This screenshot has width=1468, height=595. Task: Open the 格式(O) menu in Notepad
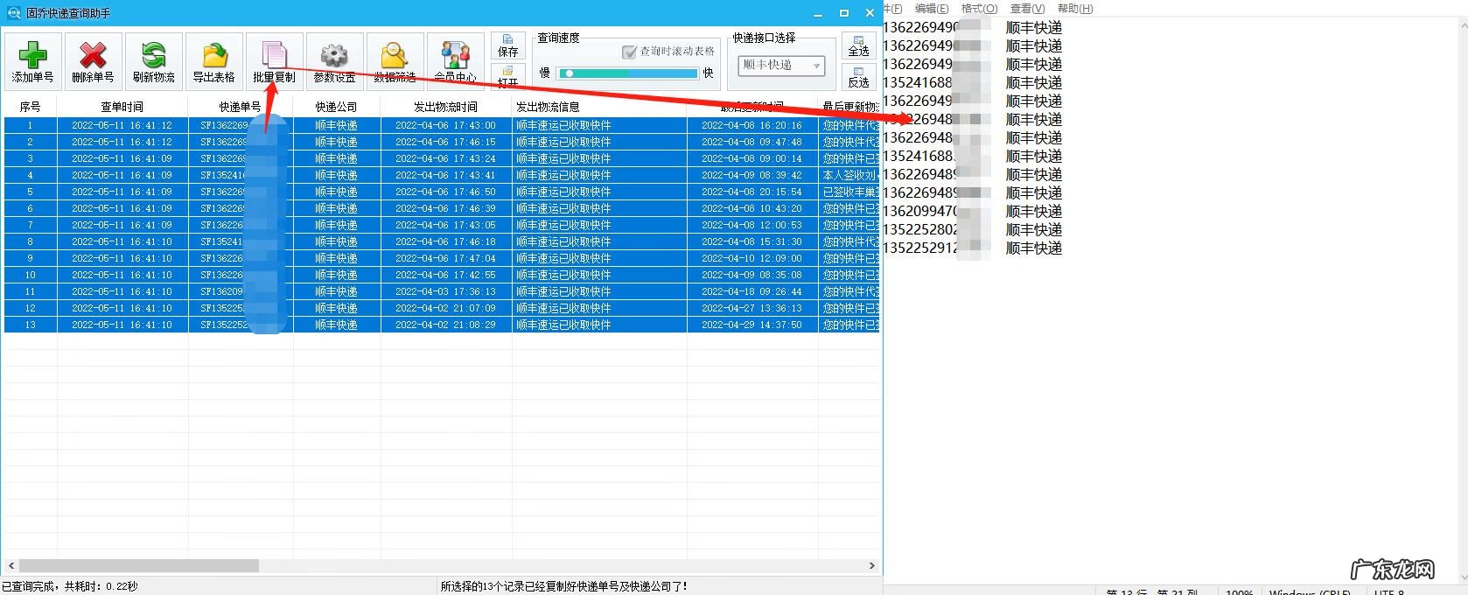point(979,9)
